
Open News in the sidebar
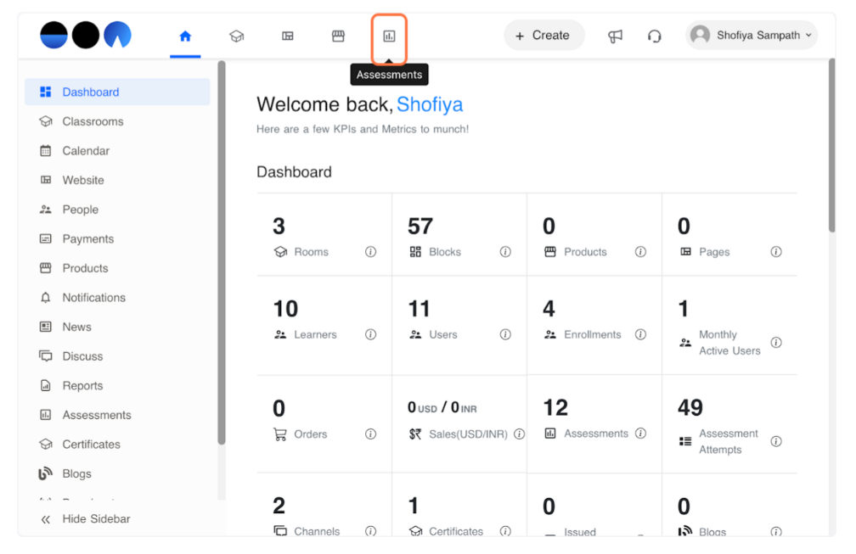(x=117, y=327)
